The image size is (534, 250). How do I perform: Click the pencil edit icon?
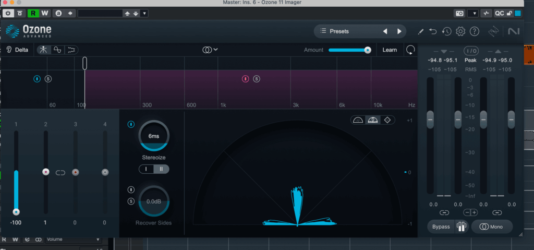(420, 31)
